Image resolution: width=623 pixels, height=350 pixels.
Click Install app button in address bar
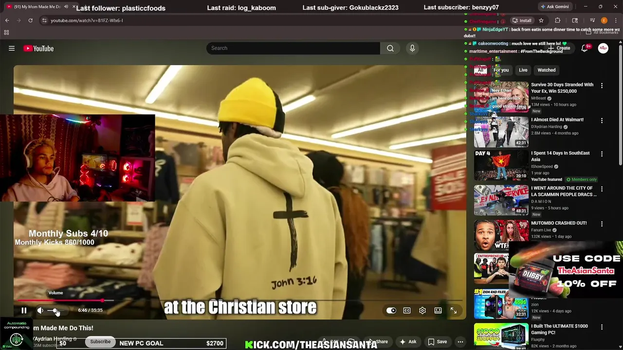coord(522,20)
